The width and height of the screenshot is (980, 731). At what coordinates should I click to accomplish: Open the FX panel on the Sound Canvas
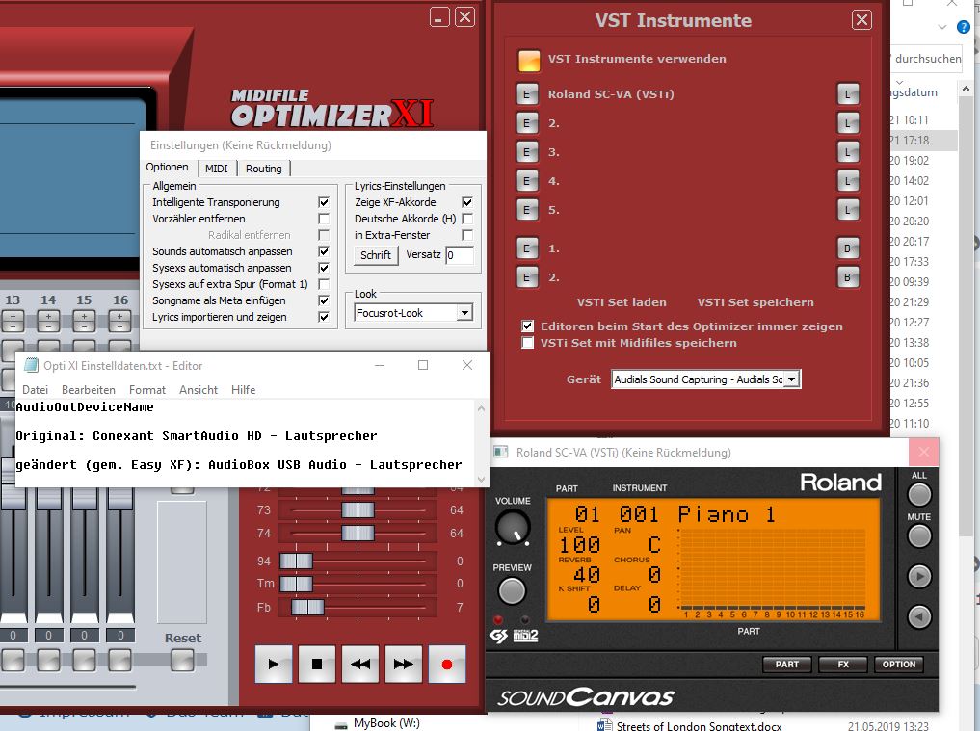[x=842, y=664]
